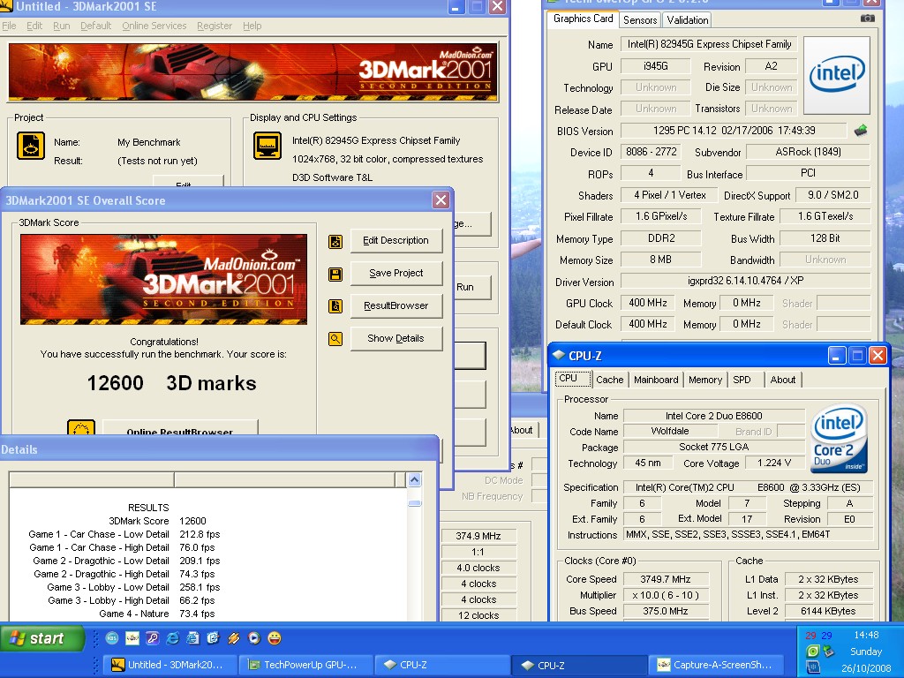Click the Edit Description button

click(x=396, y=240)
